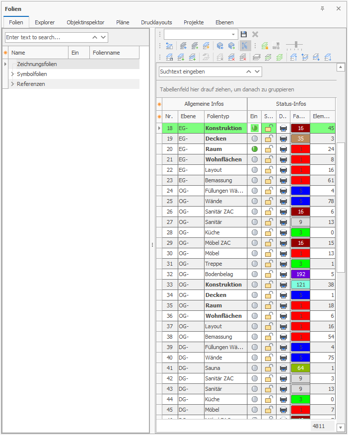
Task: Open the dropdown combo box above the toolbars
Action: 234,34
